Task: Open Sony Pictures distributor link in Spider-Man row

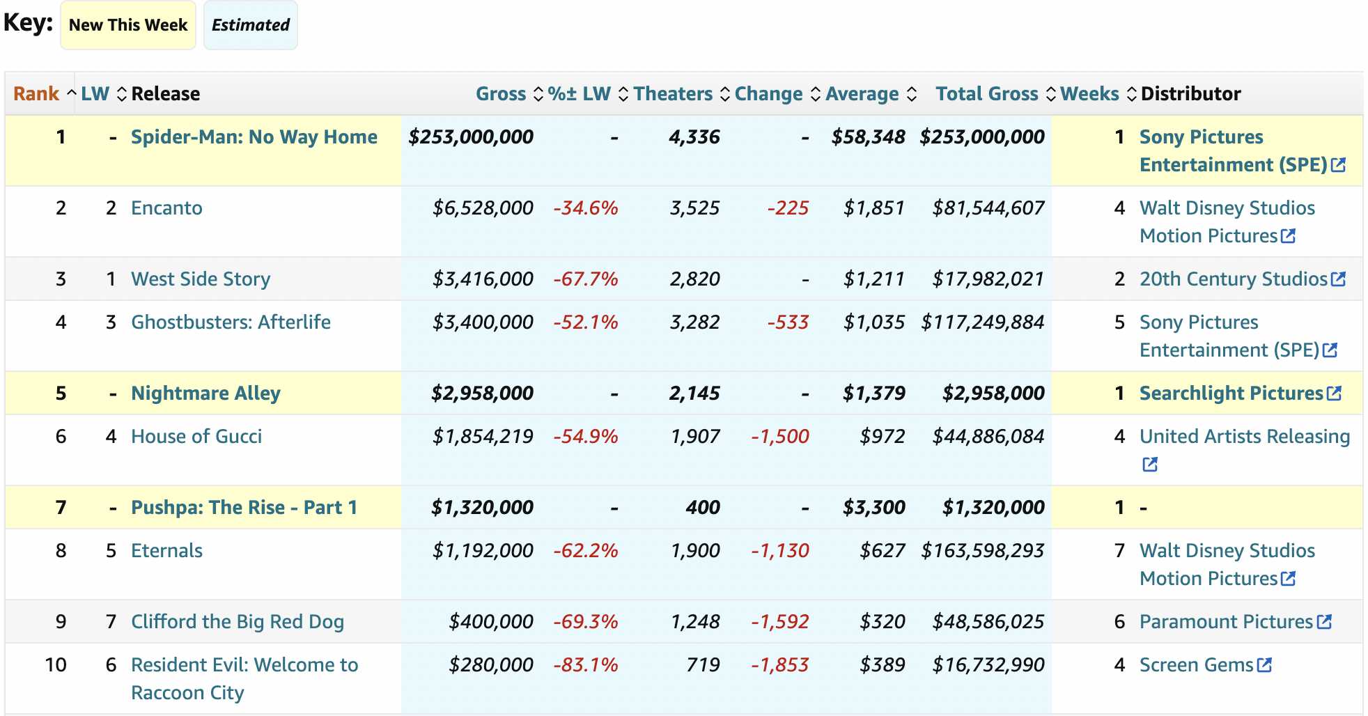Action: 1233,151
